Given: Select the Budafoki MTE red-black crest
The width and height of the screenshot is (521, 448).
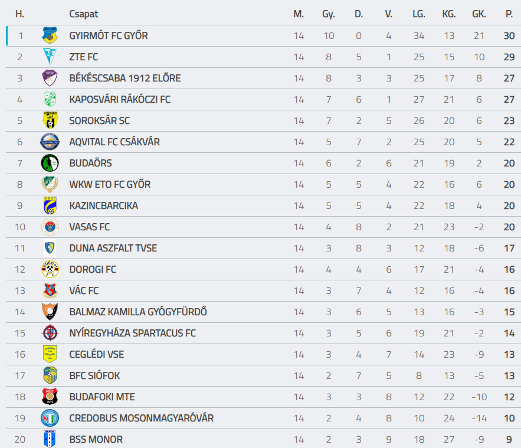Looking at the screenshot, I should click(x=50, y=397).
